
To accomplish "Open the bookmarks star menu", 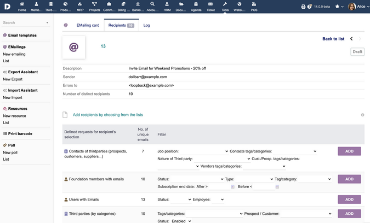I will pyautogui.click(x=339, y=7).
